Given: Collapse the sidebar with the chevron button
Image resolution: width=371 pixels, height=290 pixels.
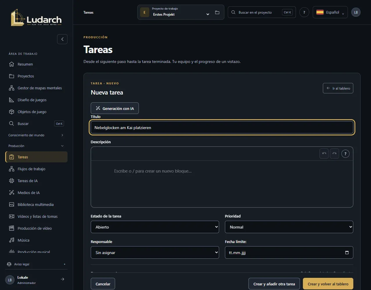Looking at the screenshot, I should point(62,39).
